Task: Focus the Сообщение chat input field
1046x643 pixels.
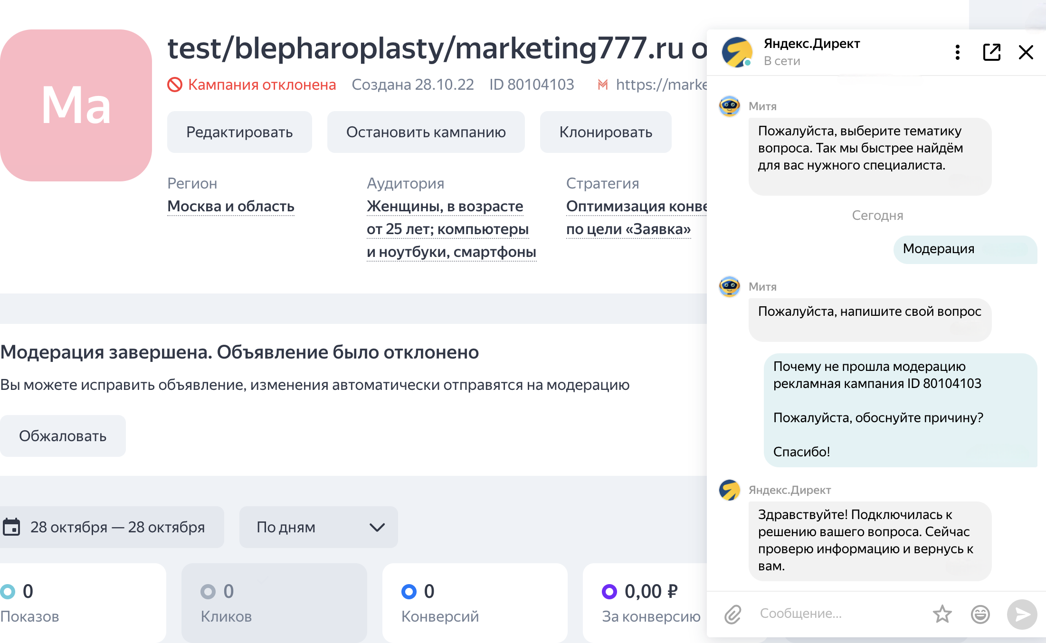Action: coord(836,614)
